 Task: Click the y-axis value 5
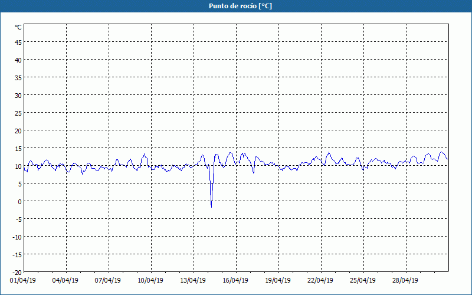[20, 184]
